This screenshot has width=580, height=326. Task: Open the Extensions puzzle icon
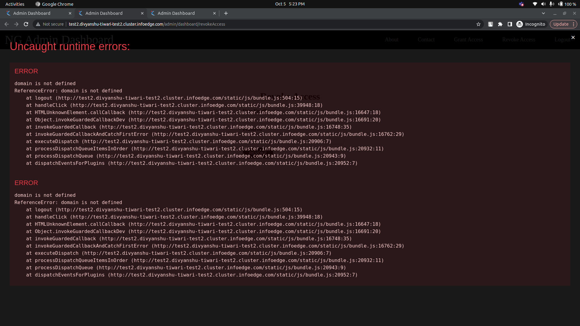point(500,24)
